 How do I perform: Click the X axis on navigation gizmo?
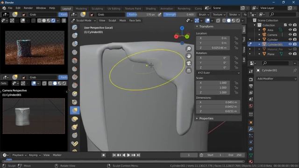click(x=176, y=36)
